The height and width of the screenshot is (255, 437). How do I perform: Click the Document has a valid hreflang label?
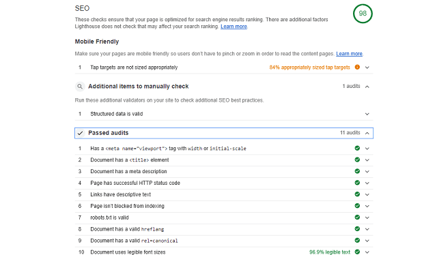pos(127,229)
